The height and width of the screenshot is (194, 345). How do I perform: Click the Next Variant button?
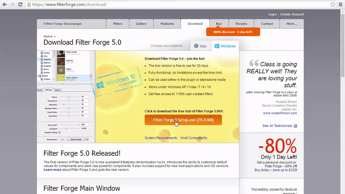pyautogui.click(x=76, y=139)
